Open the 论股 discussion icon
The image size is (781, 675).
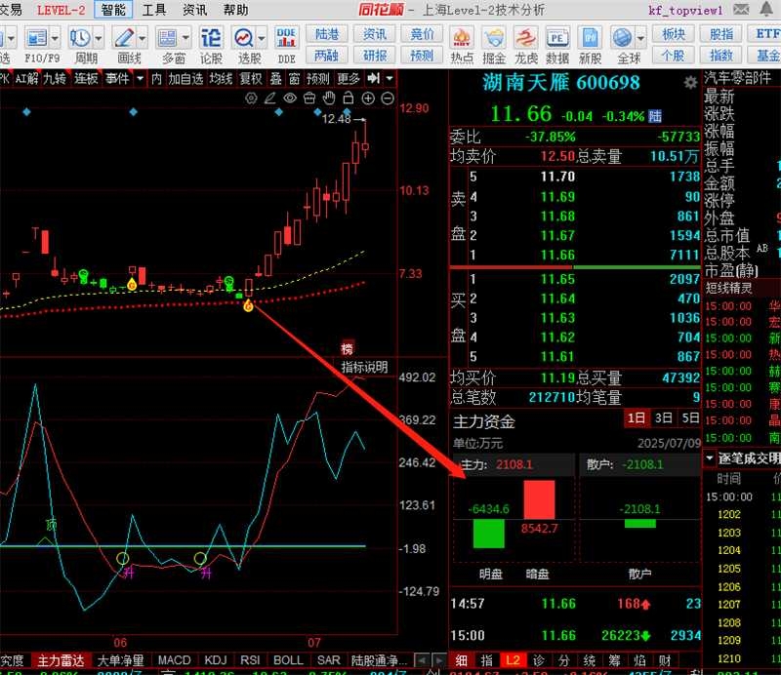click(211, 38)
